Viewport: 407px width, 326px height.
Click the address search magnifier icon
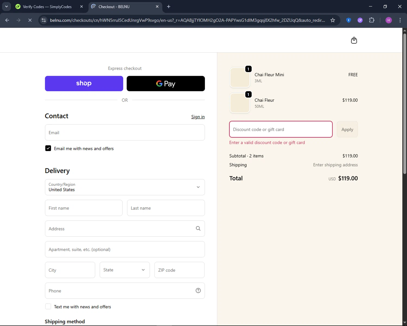tap(198, 228)
